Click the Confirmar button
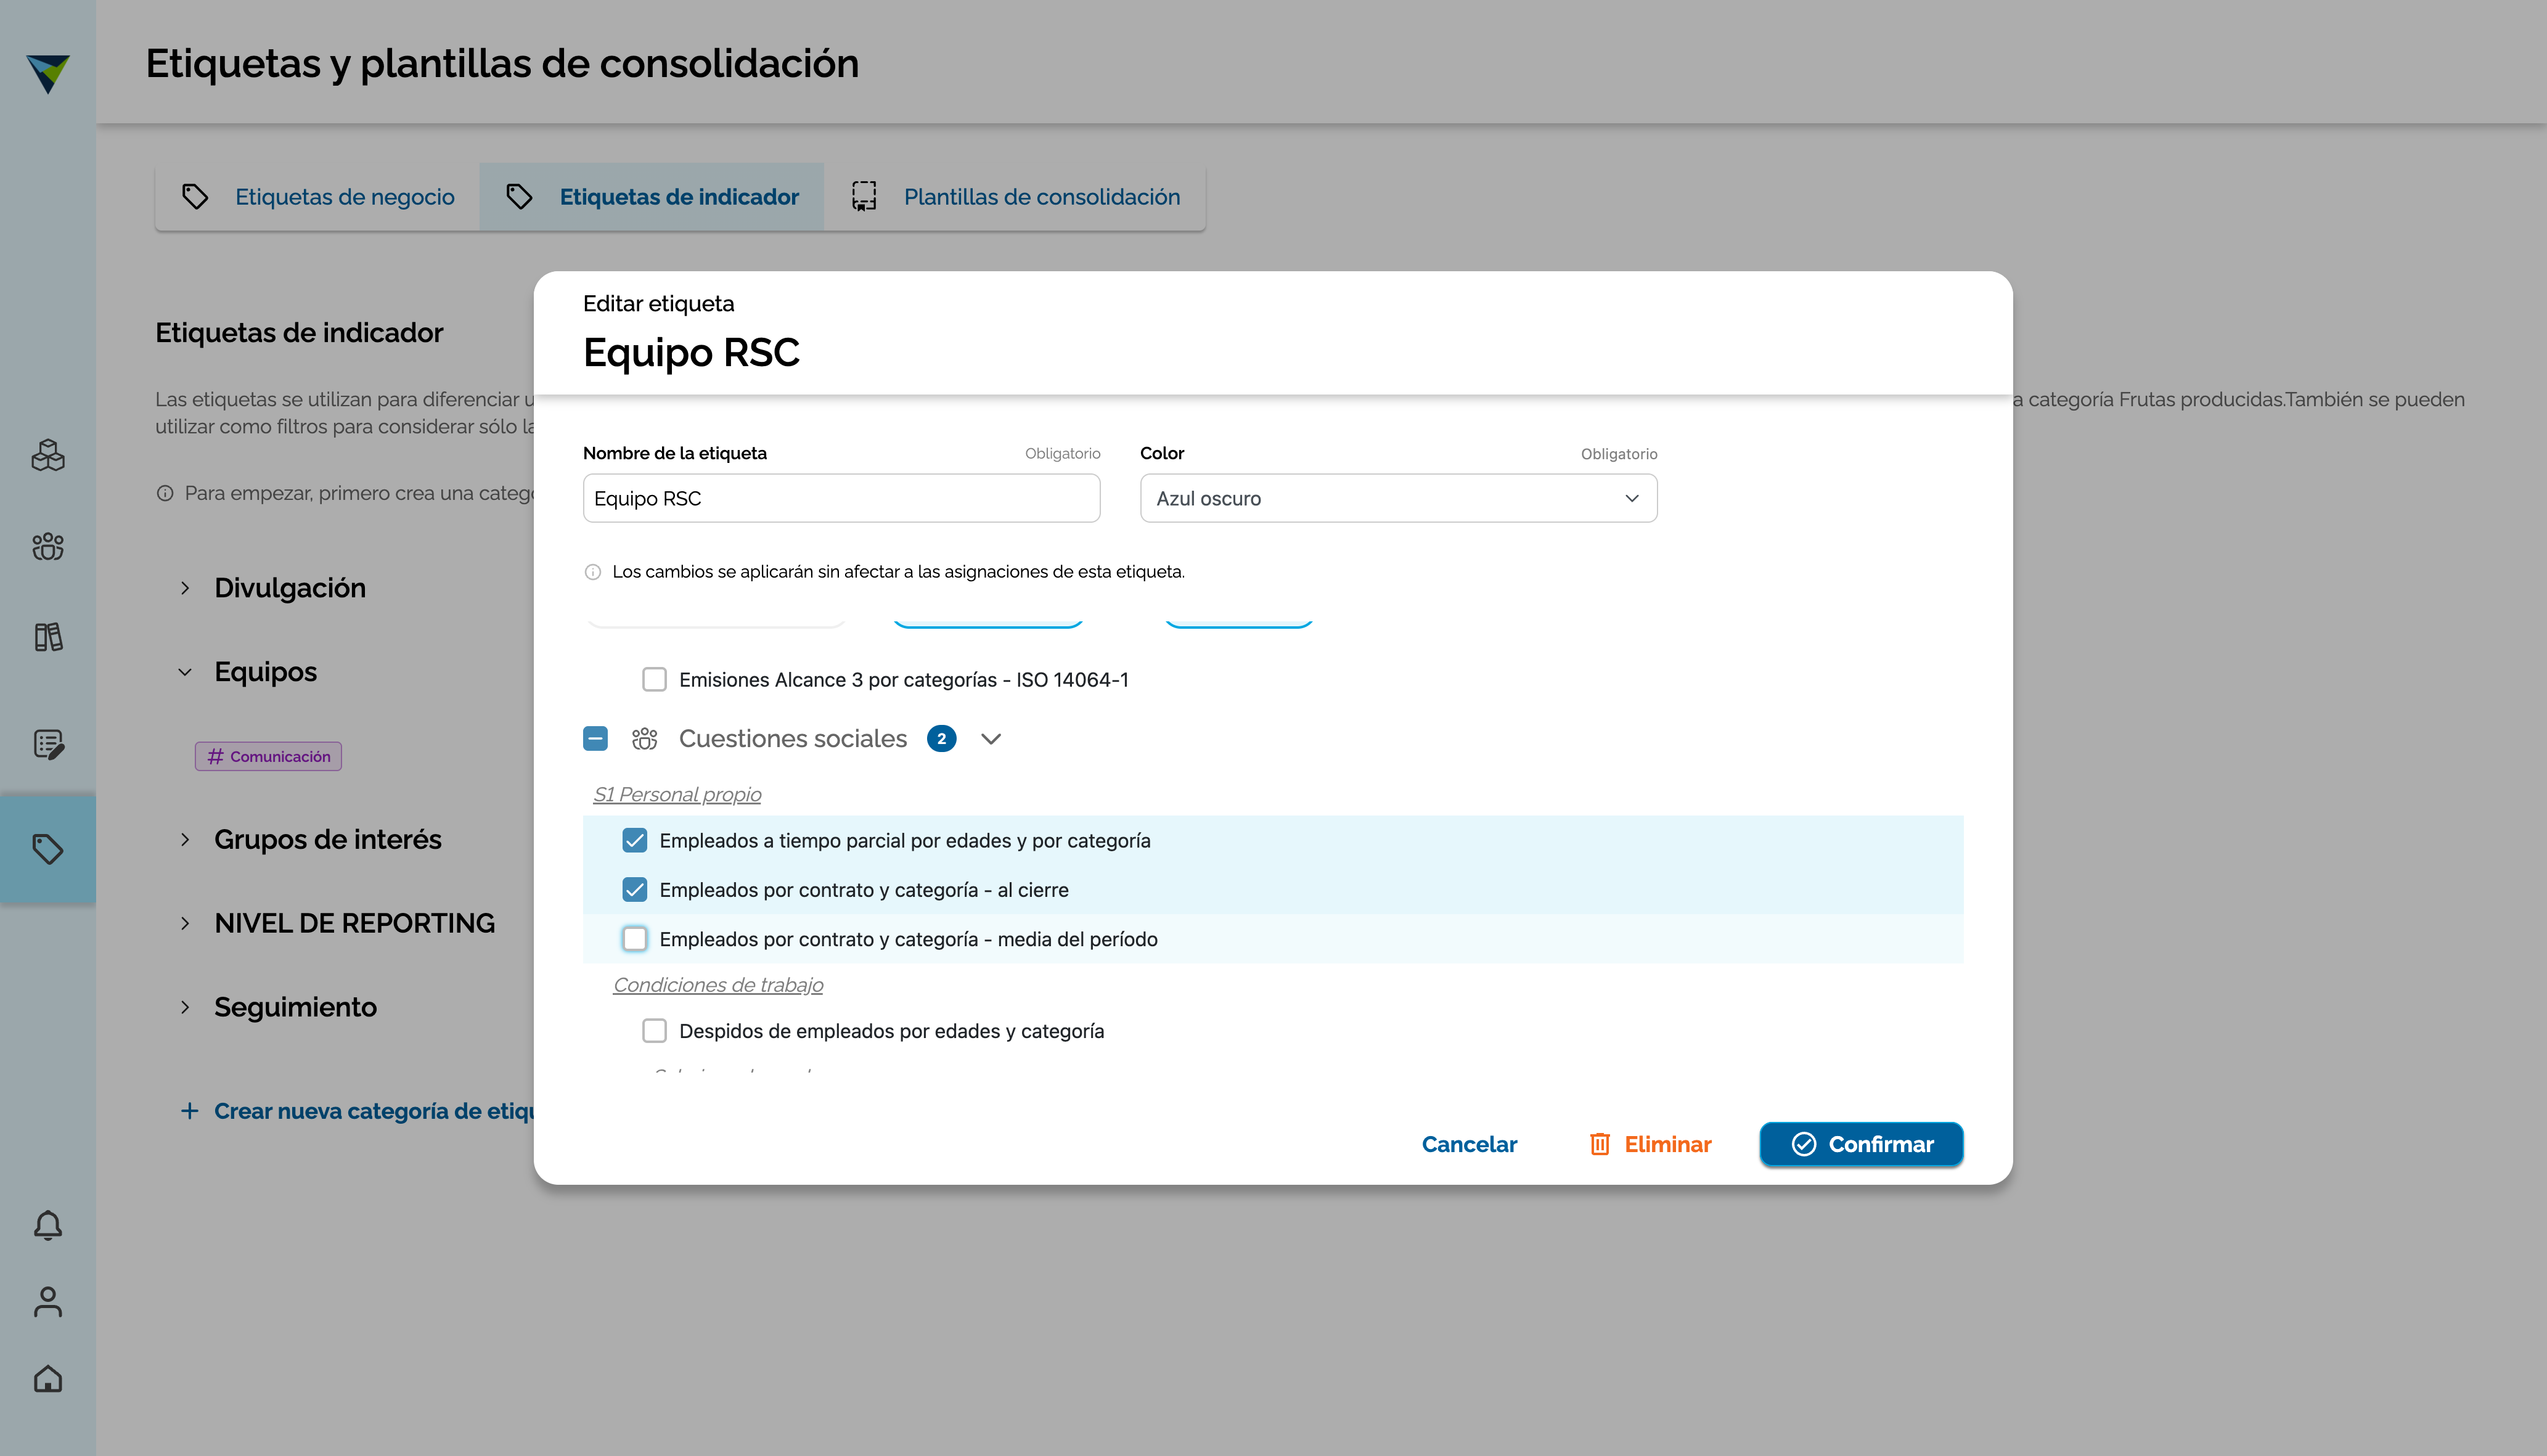The height and width of the screenshot is (1456, 2547). point(1861,1144)
